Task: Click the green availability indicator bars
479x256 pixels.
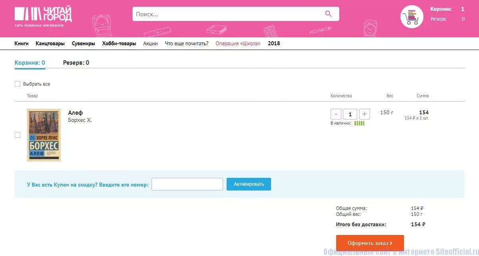Action: (359, 123)
